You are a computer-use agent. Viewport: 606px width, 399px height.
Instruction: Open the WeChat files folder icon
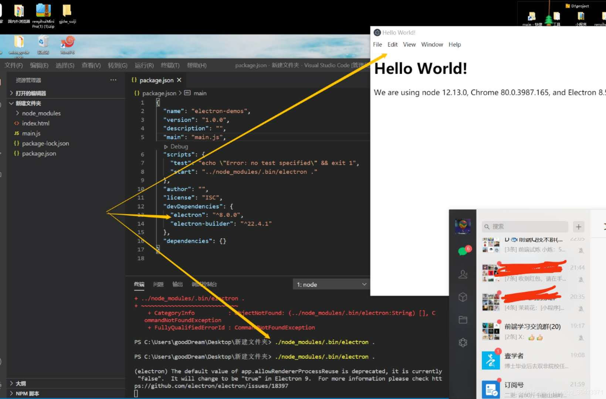(x=463, y=320)
